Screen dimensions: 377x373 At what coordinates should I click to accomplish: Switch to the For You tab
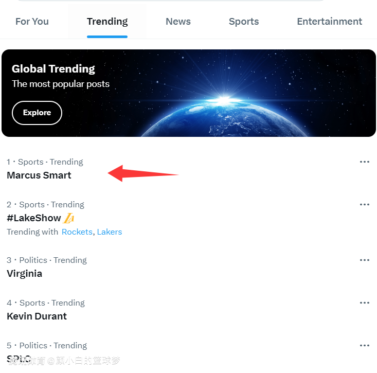pos(32,22)
